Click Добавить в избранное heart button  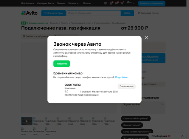tap(35, 36)
